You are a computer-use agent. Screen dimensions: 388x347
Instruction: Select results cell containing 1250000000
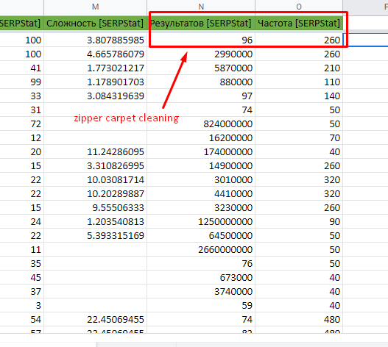(201, 221)
